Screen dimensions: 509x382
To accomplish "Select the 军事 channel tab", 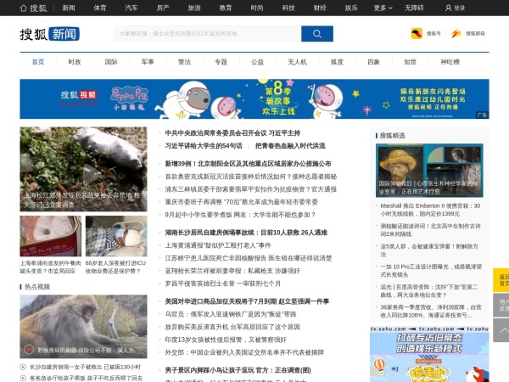I will coord(148,62).
